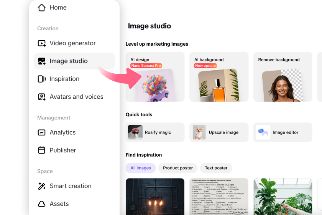Click the Home house icon
This screenshot has height=215, width=322.
(x=41, y=7)
